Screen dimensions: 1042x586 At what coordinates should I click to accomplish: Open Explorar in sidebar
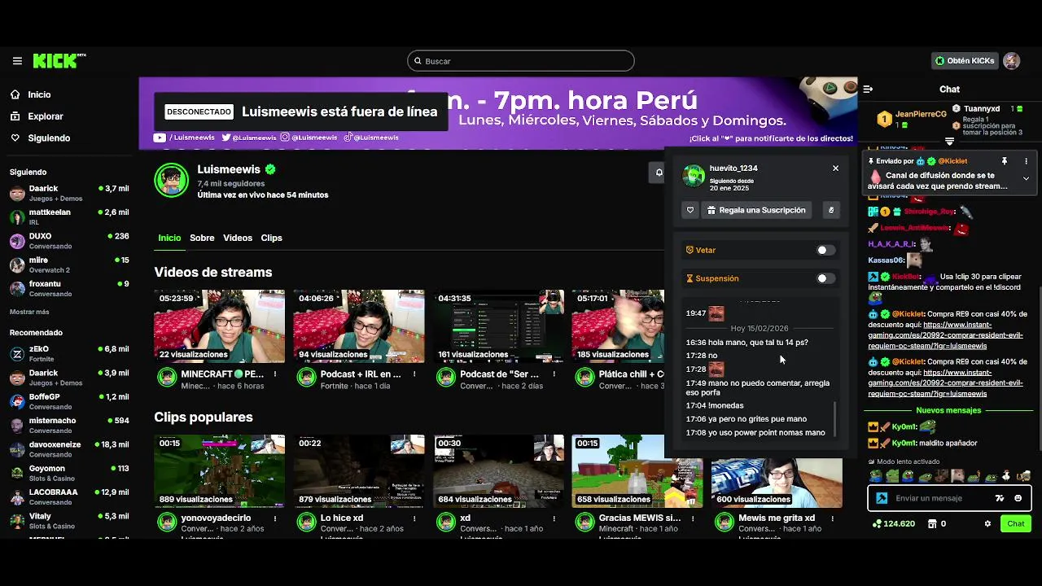click(x=46, y=116)
